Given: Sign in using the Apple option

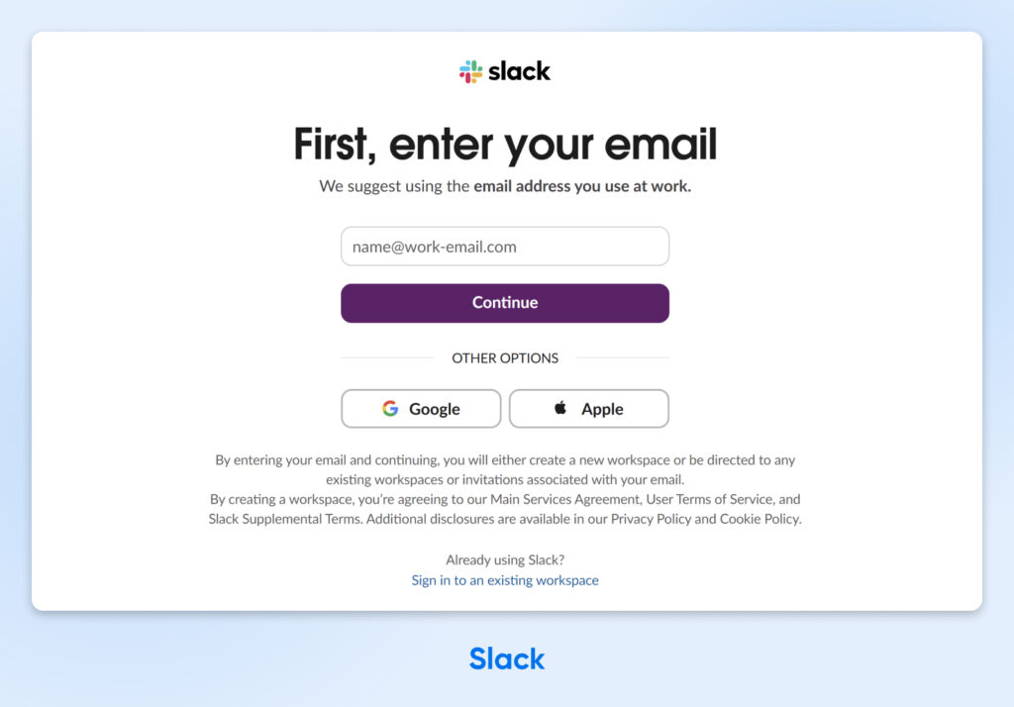Looking at the screenshot, I should 588,408.
